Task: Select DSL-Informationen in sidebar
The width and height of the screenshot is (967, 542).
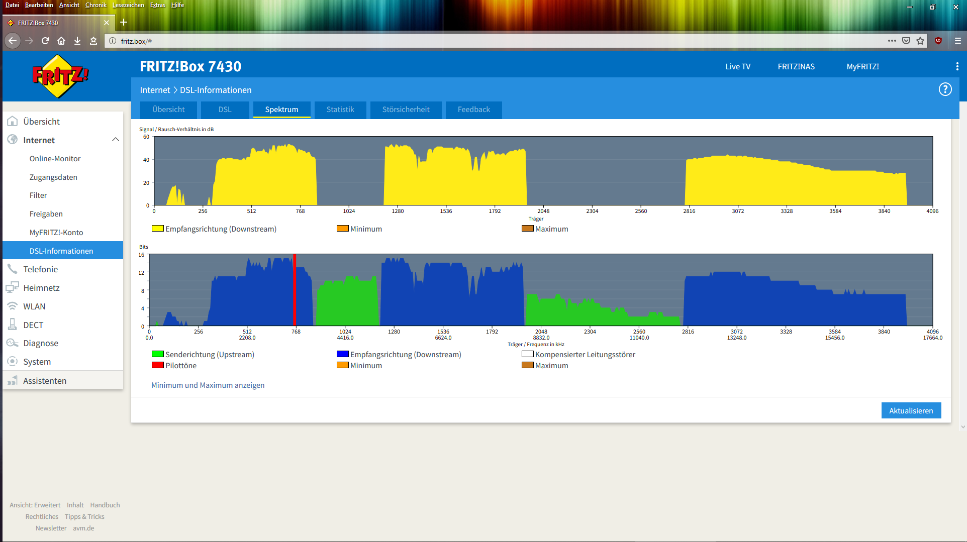Action: coord(63,251)
